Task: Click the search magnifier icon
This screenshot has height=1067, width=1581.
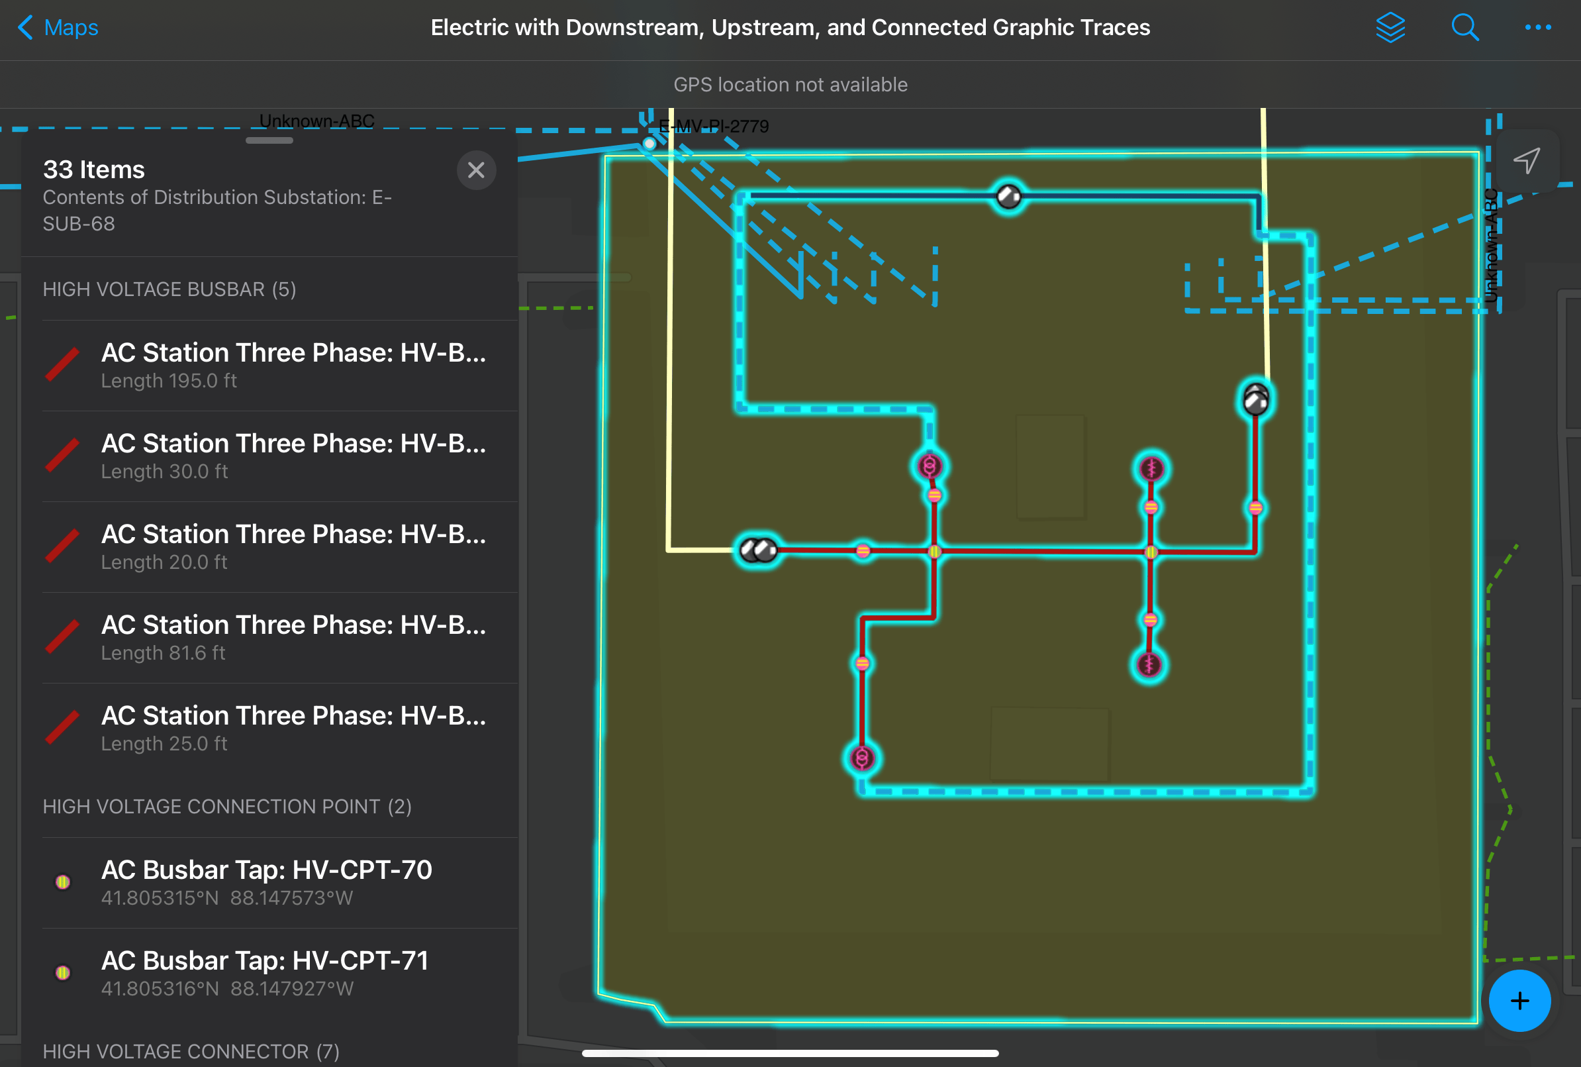Action: pyautogui.click(x=1464, y=28)
